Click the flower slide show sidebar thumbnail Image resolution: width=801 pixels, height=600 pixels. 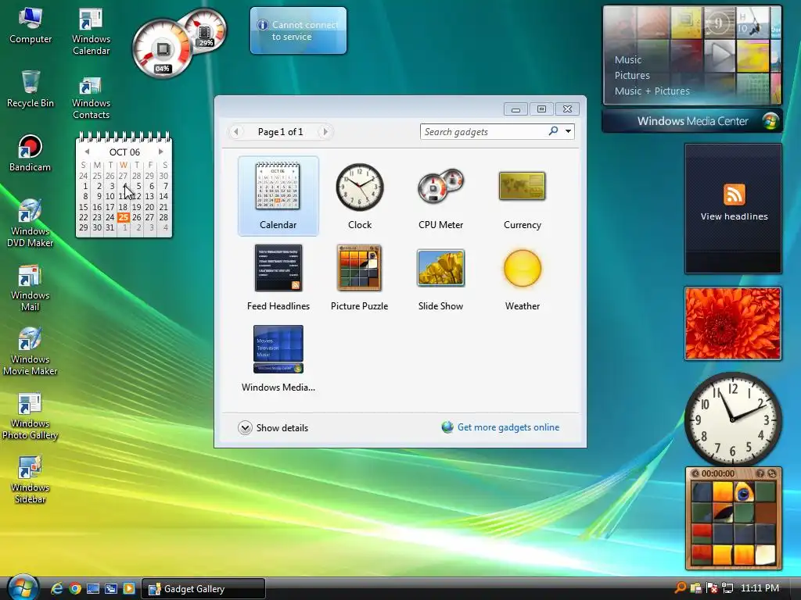tap(733, 323)
